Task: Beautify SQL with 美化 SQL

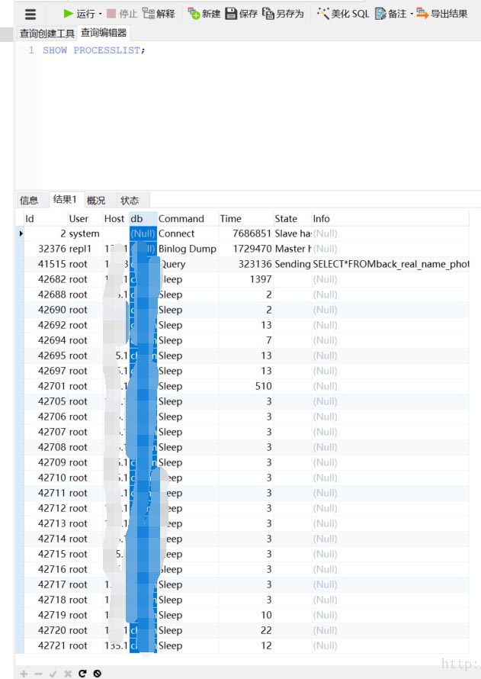Action: (x=343, y=14)
